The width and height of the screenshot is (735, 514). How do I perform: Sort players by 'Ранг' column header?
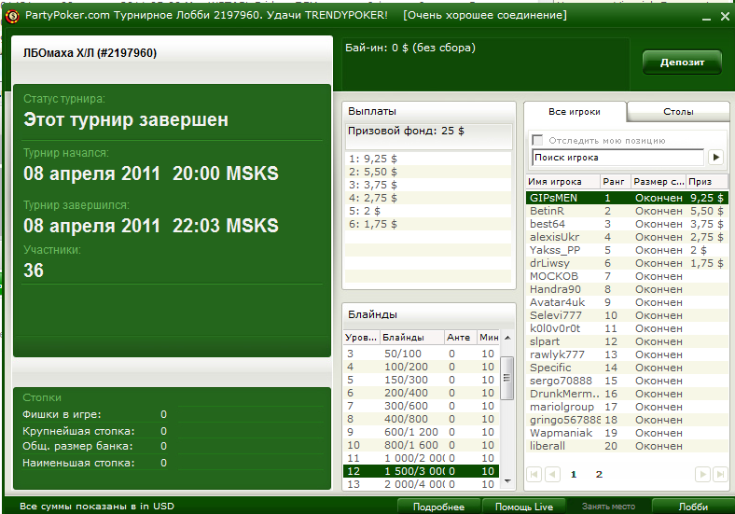coord(615,182)
